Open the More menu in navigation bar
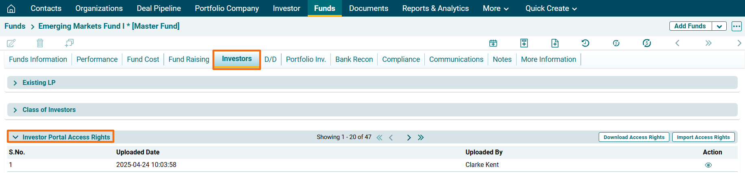Image resolution: width=745 pixels, height=173 pixels. (x=495, y=8)
